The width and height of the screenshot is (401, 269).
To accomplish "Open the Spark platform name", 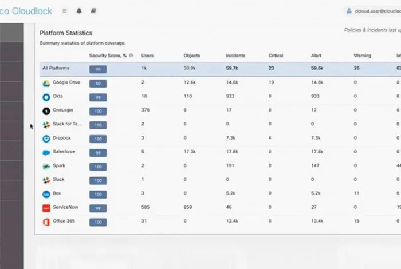I will point(59,165).
